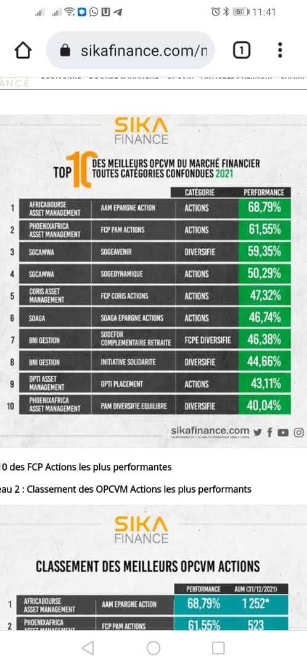Tap the padlock site security icon
307x666 pixels.
point(65,51)
